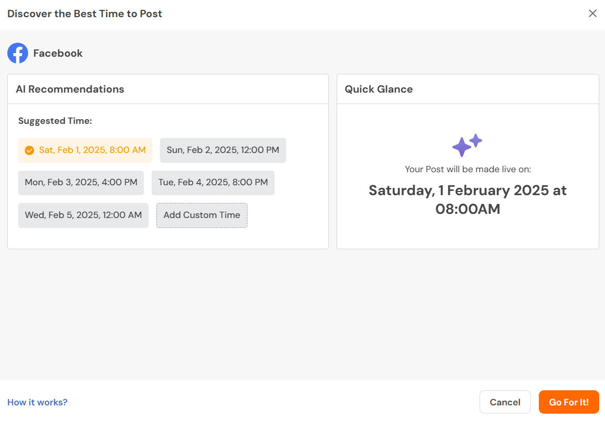Select Sat, Feb 1, 2025, 8:00 AM
This screenshot has height=422, width=605.
[85, 150]
